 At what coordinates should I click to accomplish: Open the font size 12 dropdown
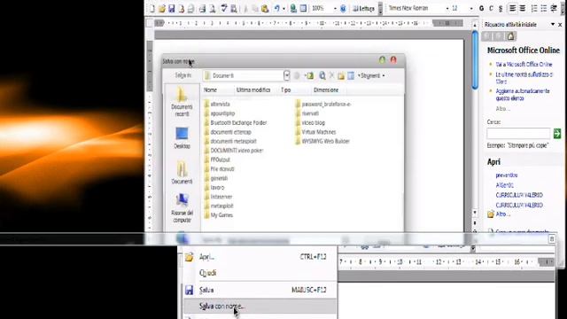coord(470,8)
